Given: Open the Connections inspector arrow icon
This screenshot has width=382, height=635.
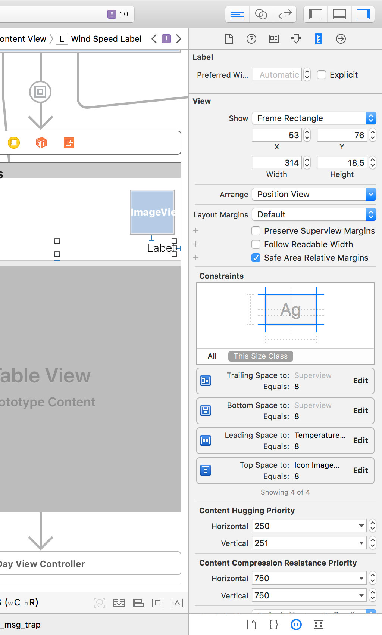Looking at the screenshot, I should pyautogui.click(x=341, y=39).
